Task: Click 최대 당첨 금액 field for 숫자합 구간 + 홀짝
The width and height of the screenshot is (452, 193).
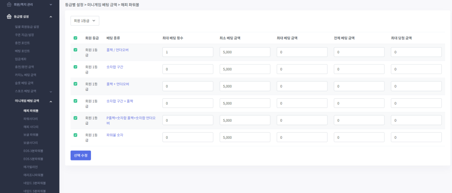Action: click(416, 103)
